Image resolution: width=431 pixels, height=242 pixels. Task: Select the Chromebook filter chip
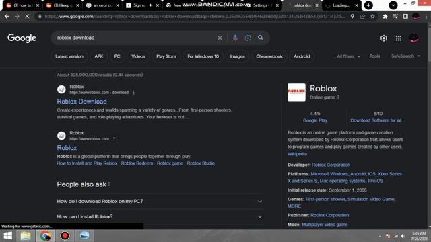[269, 56]
